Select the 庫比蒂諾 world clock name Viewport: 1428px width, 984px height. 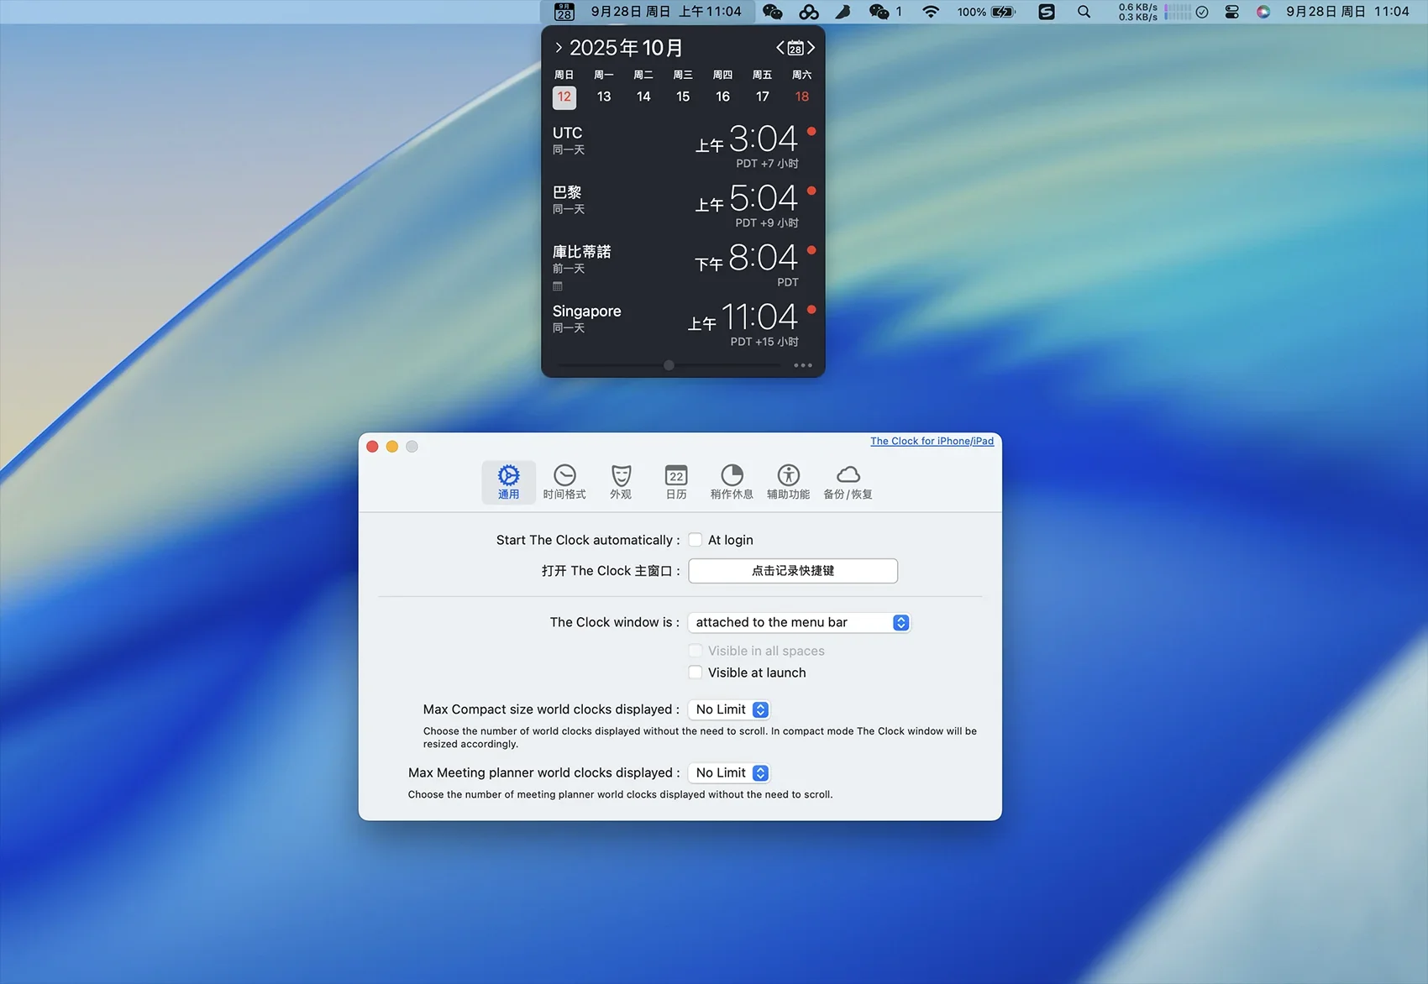pos(581,252)
